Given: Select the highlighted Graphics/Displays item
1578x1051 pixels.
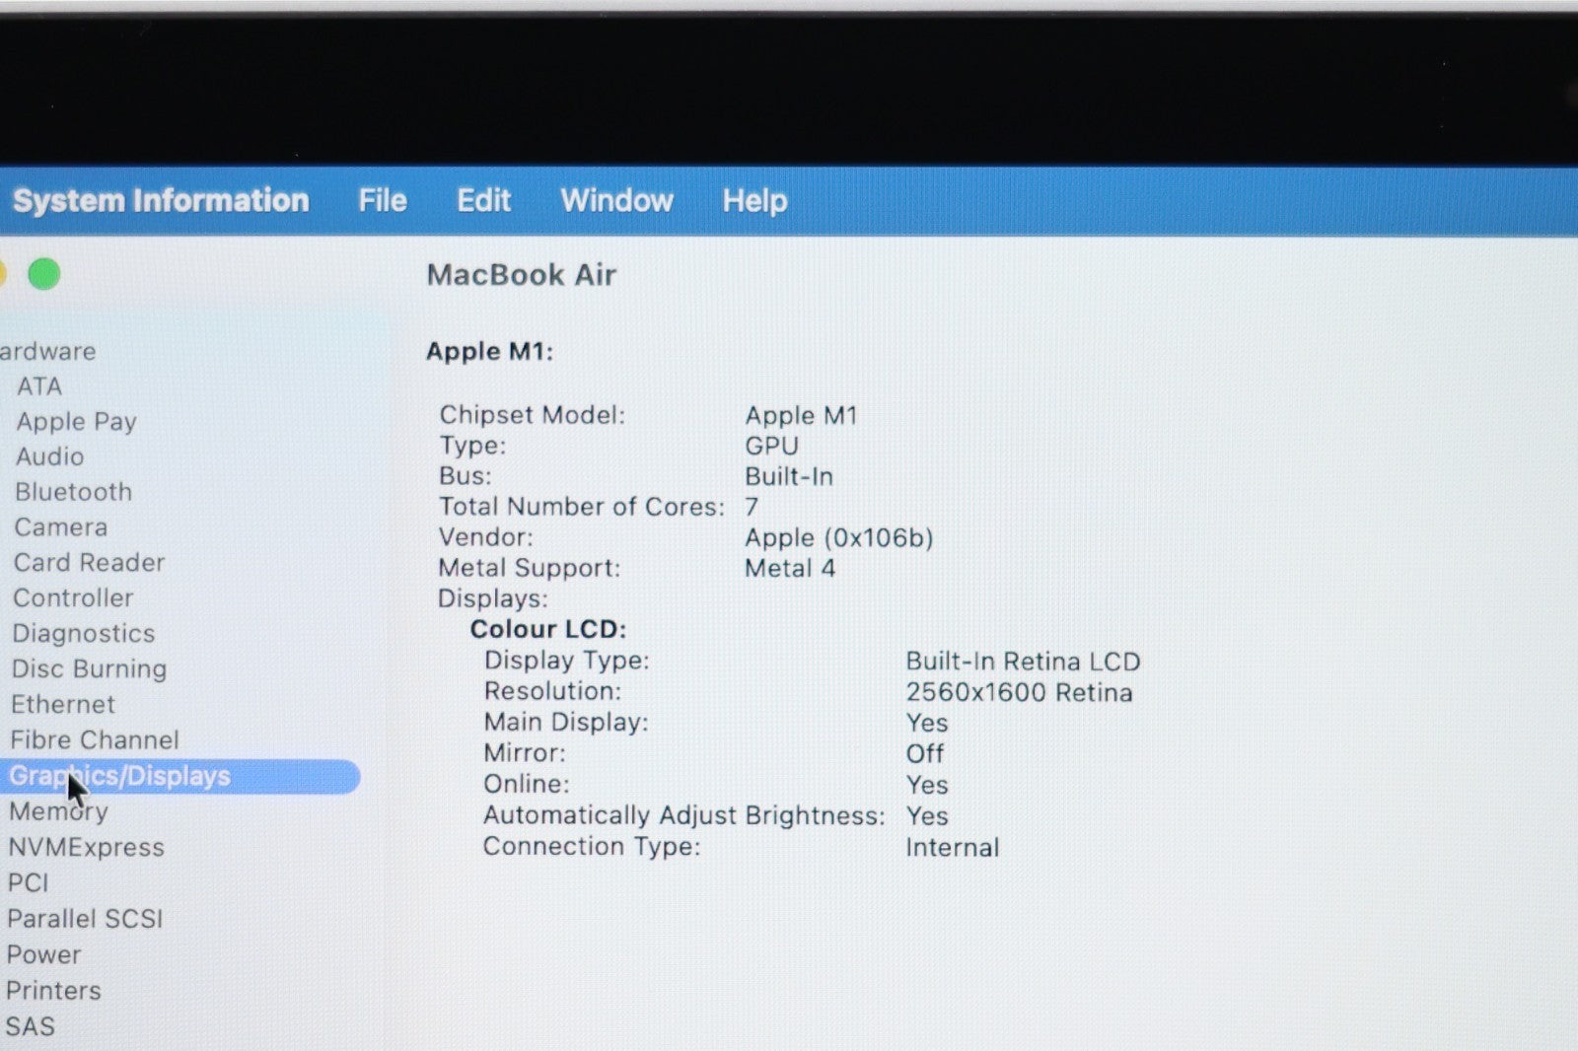Looking at the screenshot, I should coord(148,777).
